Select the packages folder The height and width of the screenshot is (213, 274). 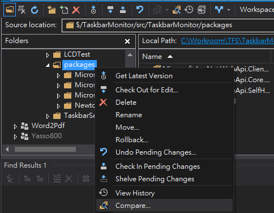pos(79,65)
